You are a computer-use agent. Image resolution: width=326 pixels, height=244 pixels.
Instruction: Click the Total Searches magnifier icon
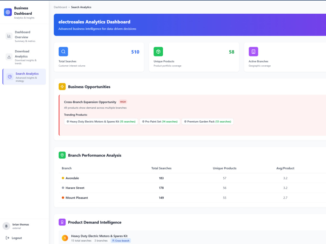pos(63,52)
